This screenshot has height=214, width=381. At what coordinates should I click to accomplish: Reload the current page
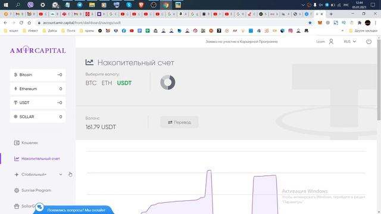pyautogui.click(x=21, y=23)
